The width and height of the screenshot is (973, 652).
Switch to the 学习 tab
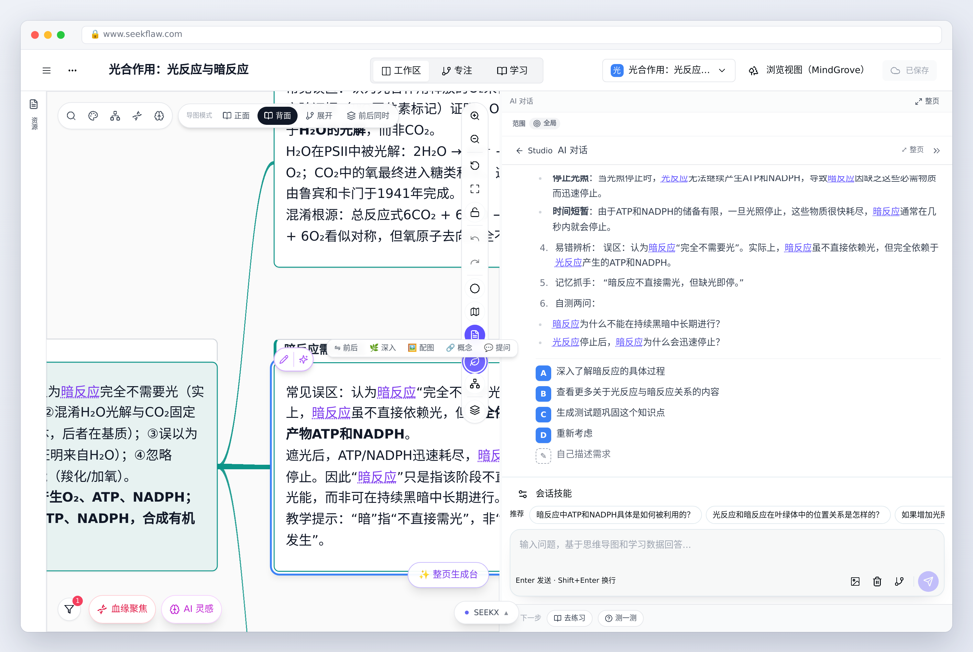[x=512, y=70]
